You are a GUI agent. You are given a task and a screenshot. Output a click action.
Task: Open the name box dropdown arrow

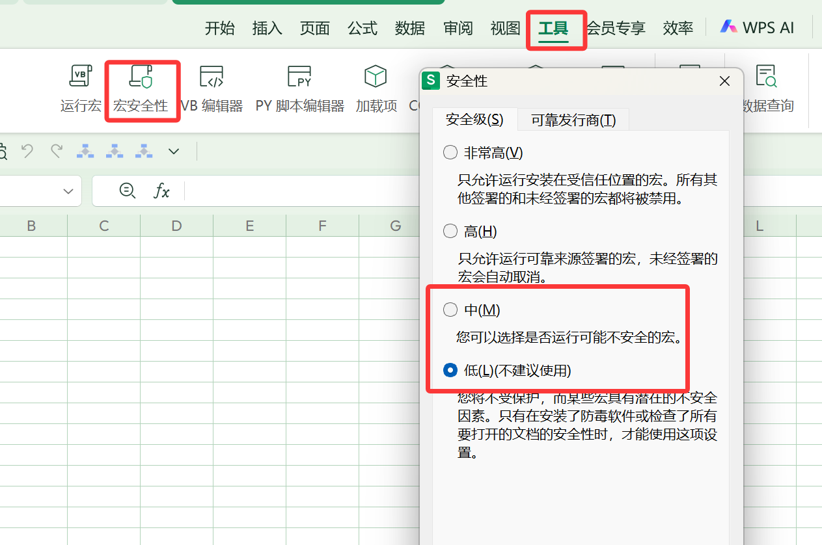pos(68,191)
